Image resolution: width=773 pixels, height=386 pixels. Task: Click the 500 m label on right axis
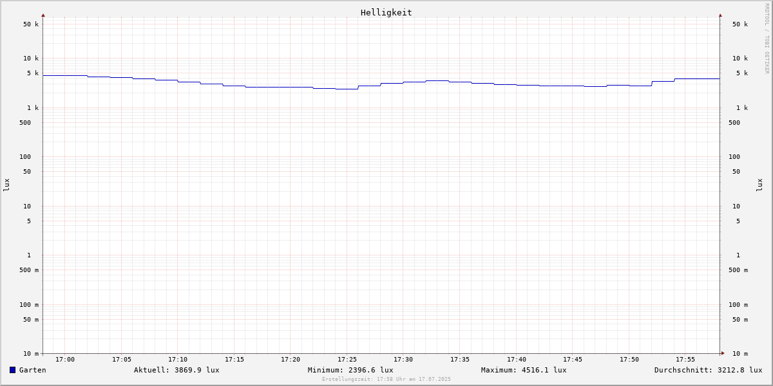738,270
